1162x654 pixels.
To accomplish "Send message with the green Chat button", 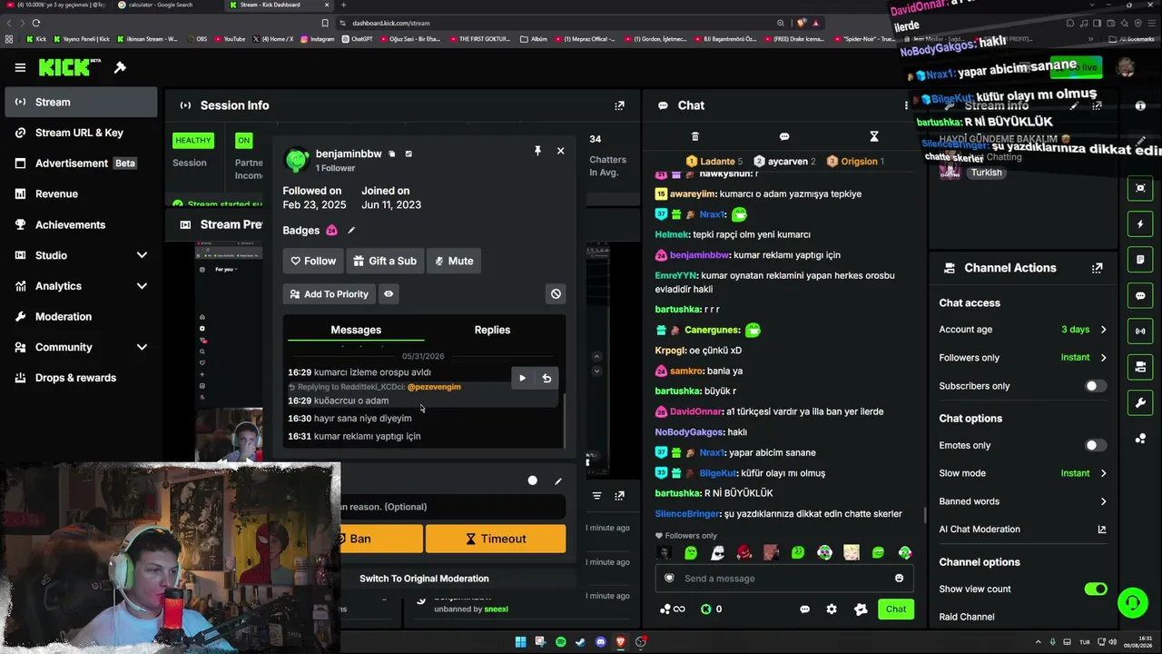I will (896, 609).
